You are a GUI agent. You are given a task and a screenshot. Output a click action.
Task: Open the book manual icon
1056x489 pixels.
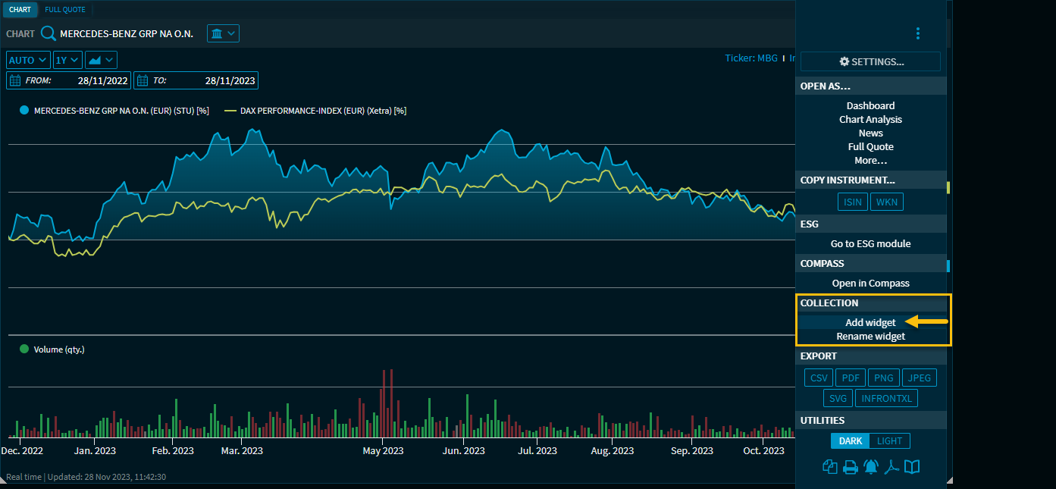[x=912, y=467]
